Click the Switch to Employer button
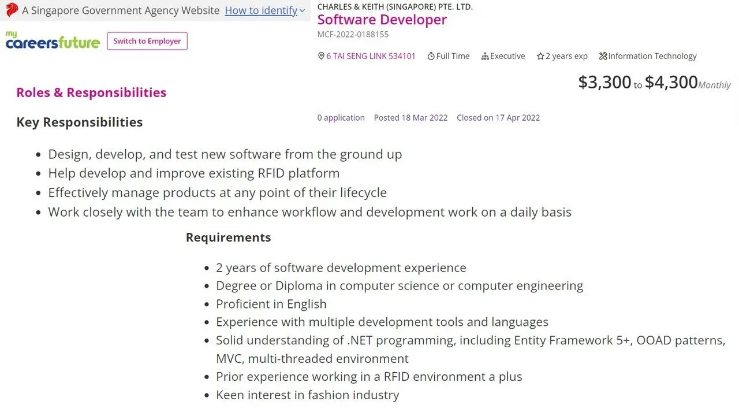 (147, 41)
